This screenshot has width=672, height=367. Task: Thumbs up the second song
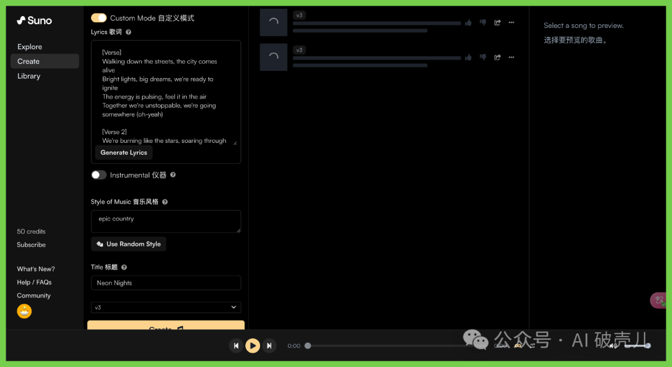pos(468,58)
